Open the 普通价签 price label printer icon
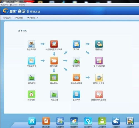This screenshot has width=139, height=128. (99, 44)
